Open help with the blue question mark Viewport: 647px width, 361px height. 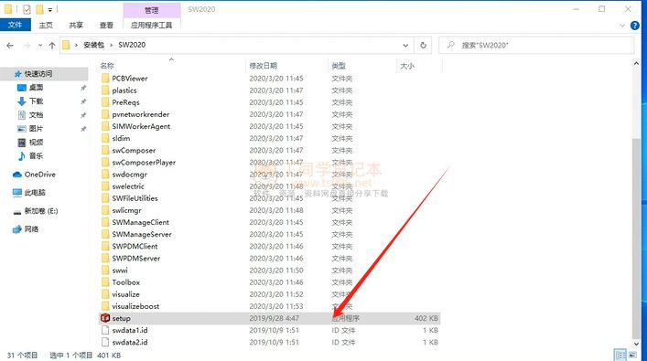pyautogui.click(x=635, y=26)
